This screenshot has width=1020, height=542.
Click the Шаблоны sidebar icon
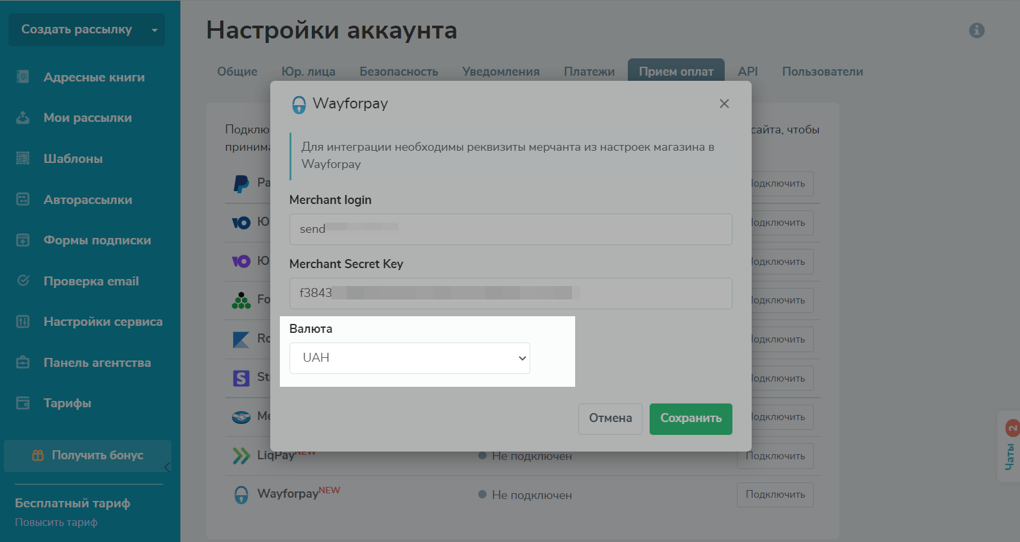[x=22, y=158]
